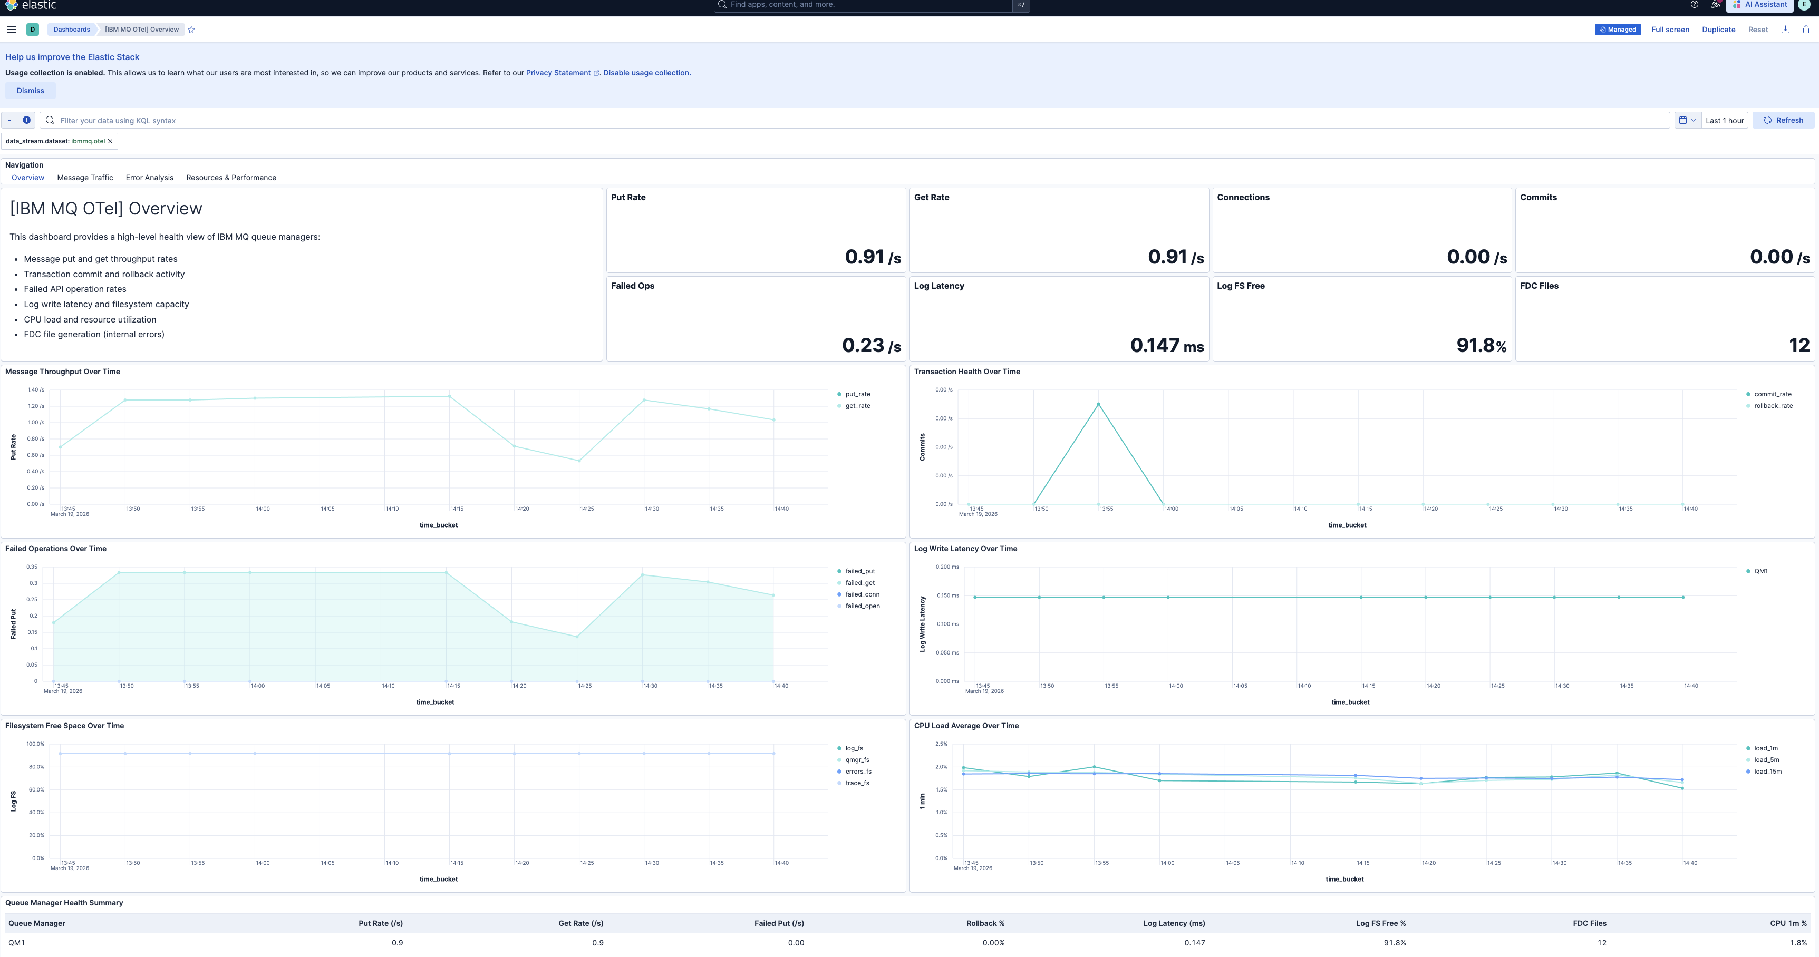The height and width of the screenshot is (957, 1819).
Task: Click the share icon next to download
Action: pyautogui.click(x=1806, y=29)
